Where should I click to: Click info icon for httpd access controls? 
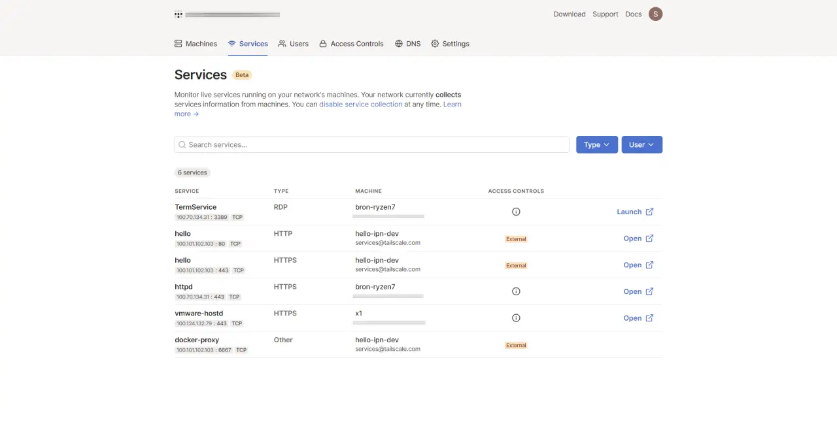(516, 291)
